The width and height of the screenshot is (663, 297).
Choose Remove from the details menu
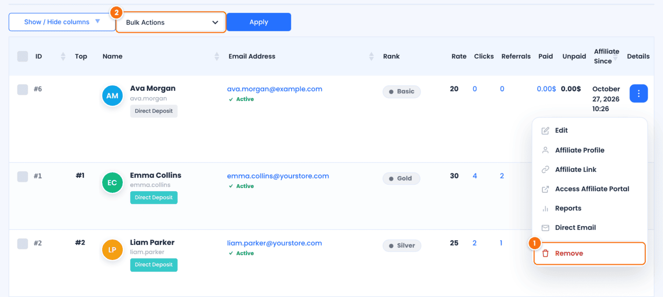click(590, 253)
